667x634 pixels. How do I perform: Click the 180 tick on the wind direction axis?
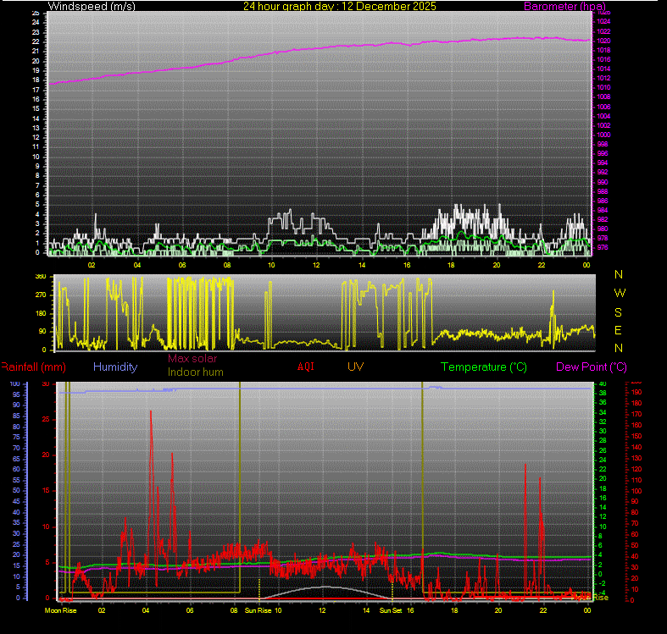(41, 313)
